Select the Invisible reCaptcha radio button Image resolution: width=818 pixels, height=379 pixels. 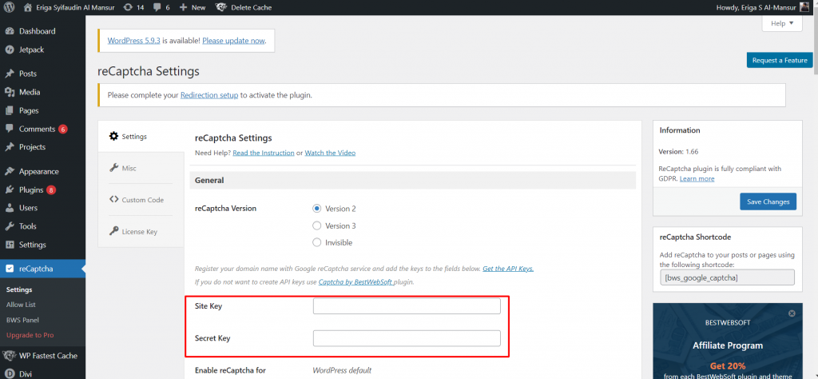(316, 242)
